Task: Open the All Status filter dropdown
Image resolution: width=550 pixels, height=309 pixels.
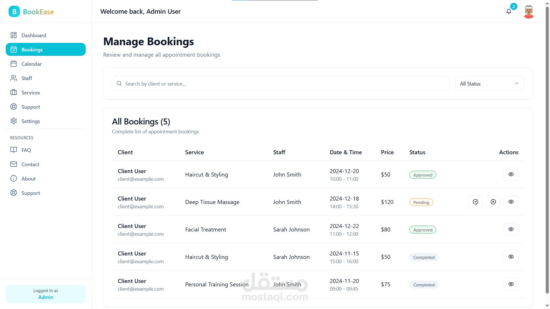Action: click(489, 84)
